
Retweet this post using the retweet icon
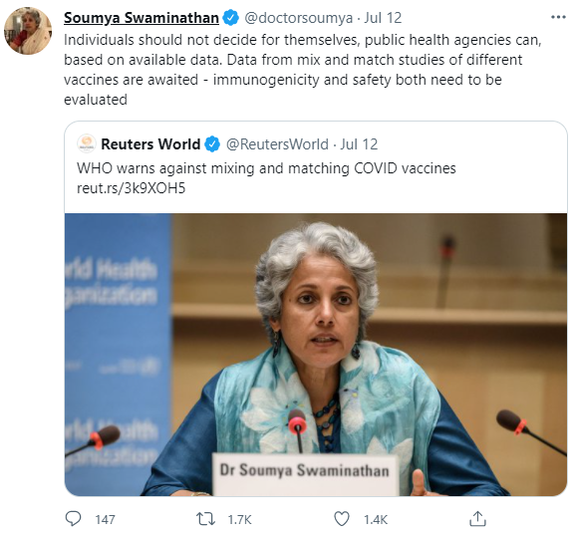click(205, 519)
